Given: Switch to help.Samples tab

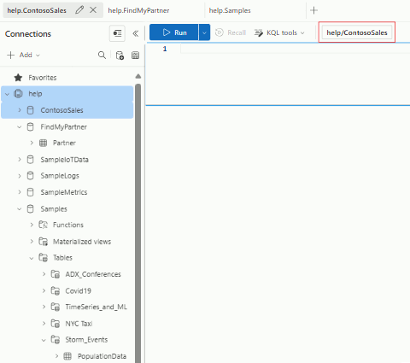Looking at the screenshot, I should (230, 10).
